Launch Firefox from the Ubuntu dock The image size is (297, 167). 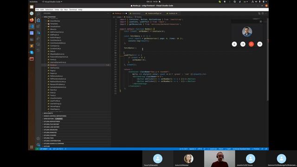(x=32, y=20)
